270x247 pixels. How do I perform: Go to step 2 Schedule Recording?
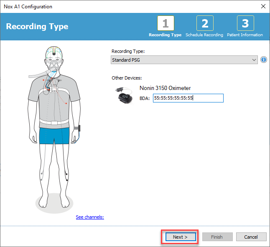tap(205, 23)
